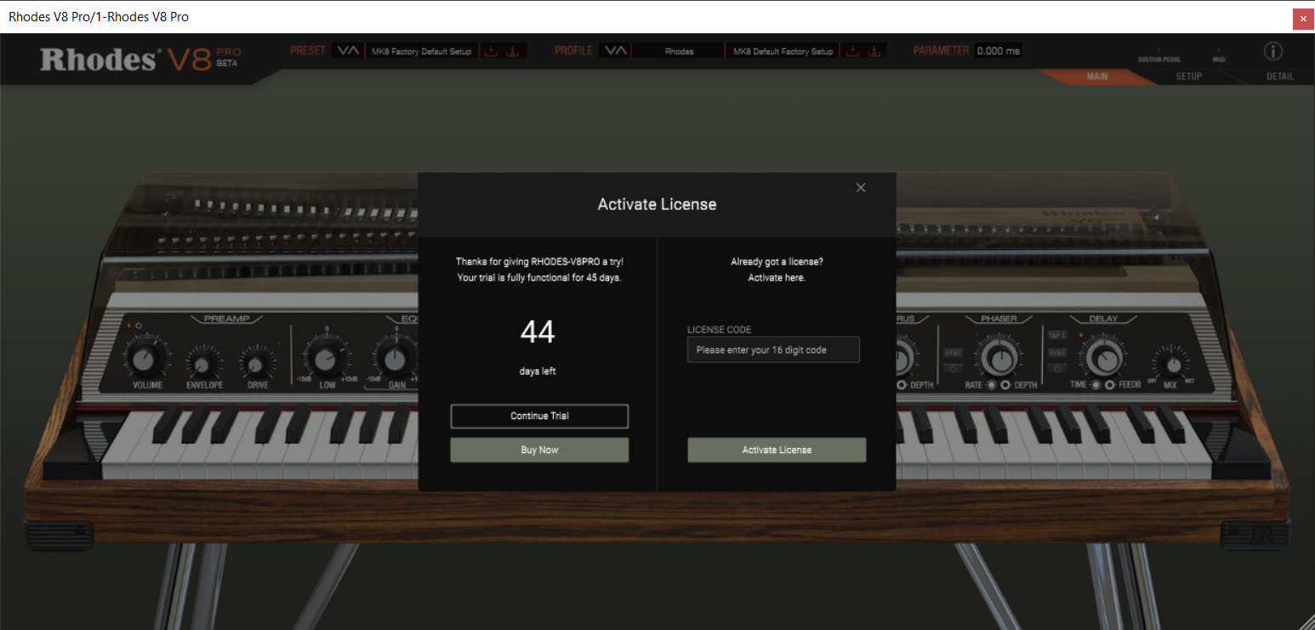This screenshot has width=1315, height=630.
Task: Open the info icon in the top bar
Action: tap(1273, 51)
